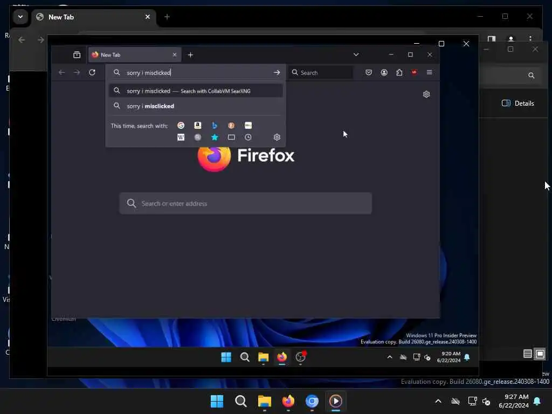The height and width of the screenshot is (414, 552).
Task: Close the Firefox New Tab tab
Action: [175, 54]
